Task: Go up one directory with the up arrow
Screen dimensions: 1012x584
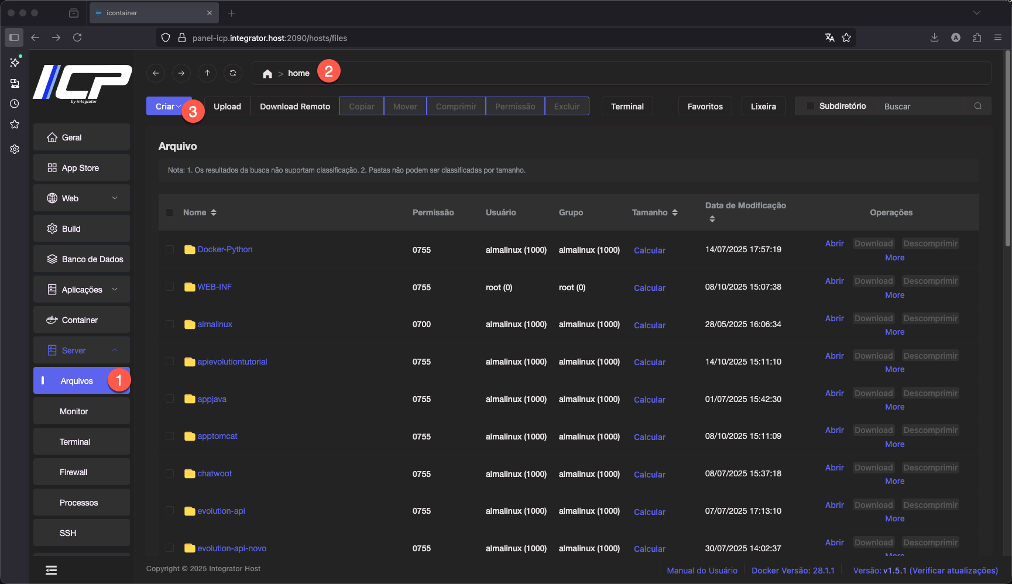Action: (207, 73)
